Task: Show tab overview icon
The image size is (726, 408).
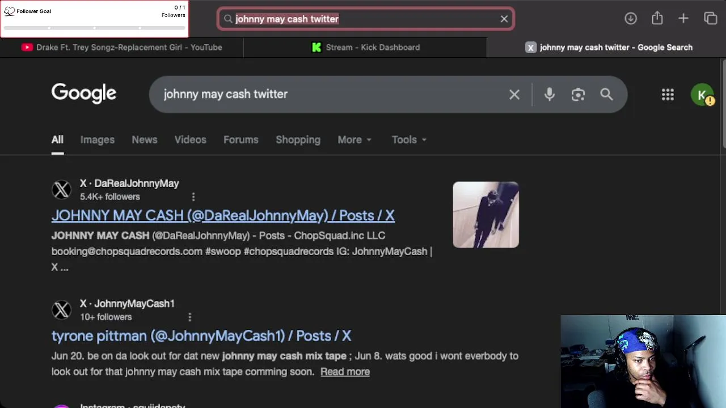Action: pyautogui.click(x=711, y=18)
